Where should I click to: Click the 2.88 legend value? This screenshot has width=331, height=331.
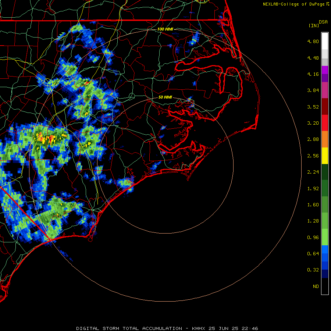[313, 139]
